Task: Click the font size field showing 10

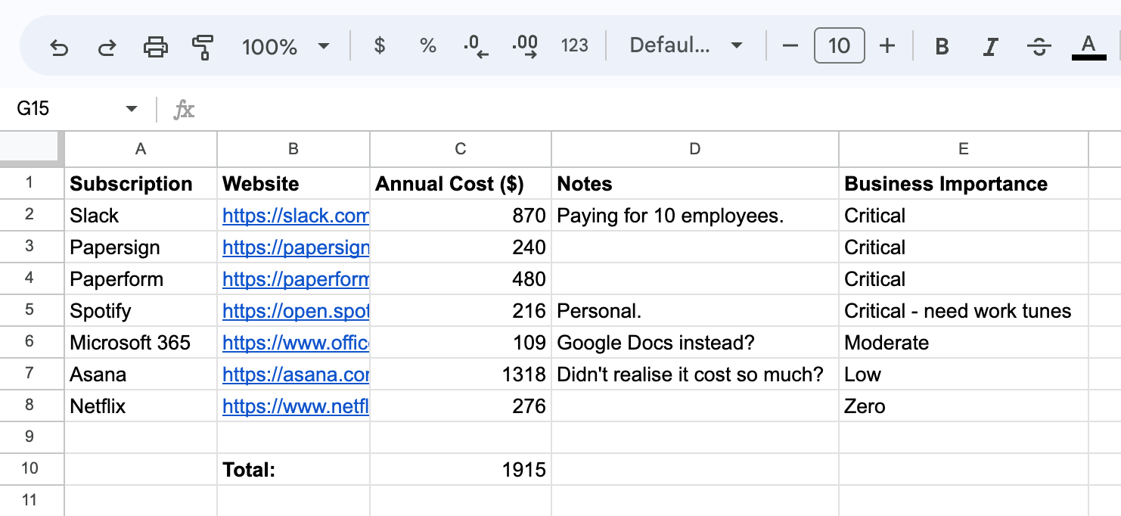Action: click(839, 46)
